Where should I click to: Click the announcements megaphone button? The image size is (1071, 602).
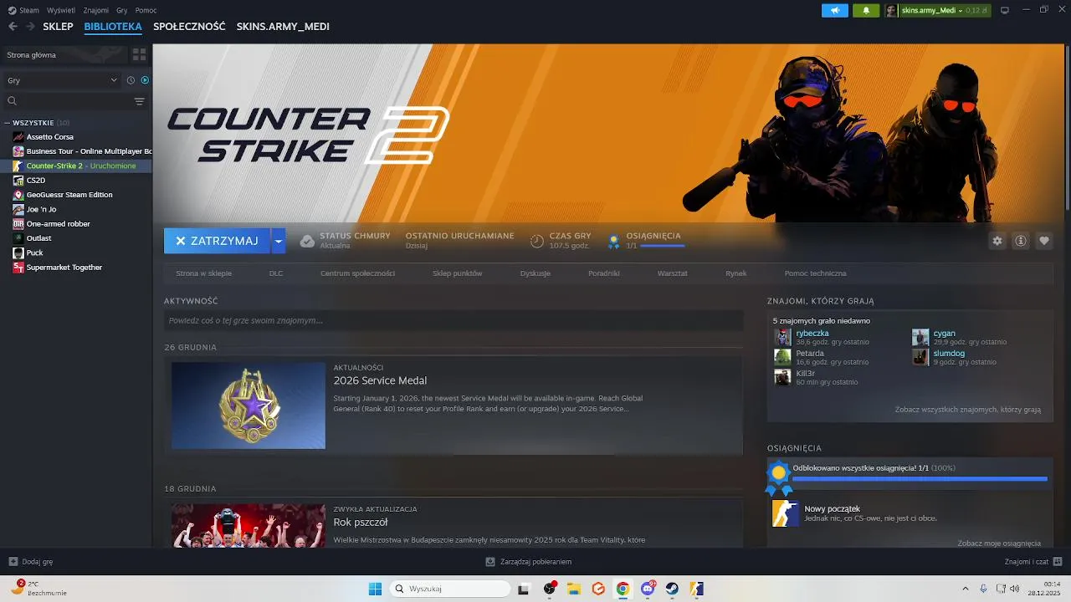click(x=834, y=10)
